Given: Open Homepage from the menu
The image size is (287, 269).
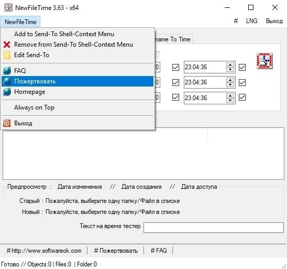Looking at the screenshot, I should (x=78, y=92).
